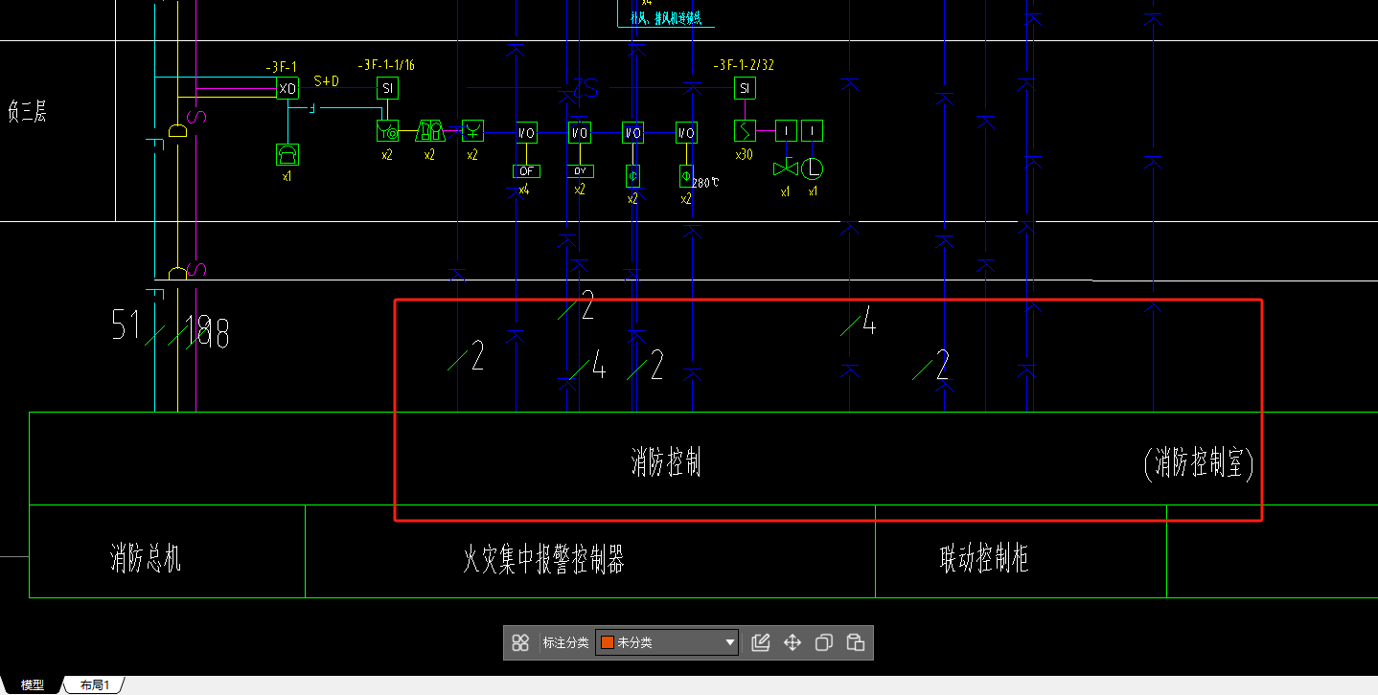Select the green OF device box
Viewport: 1378px width, 695px height.
click(526, 171)
